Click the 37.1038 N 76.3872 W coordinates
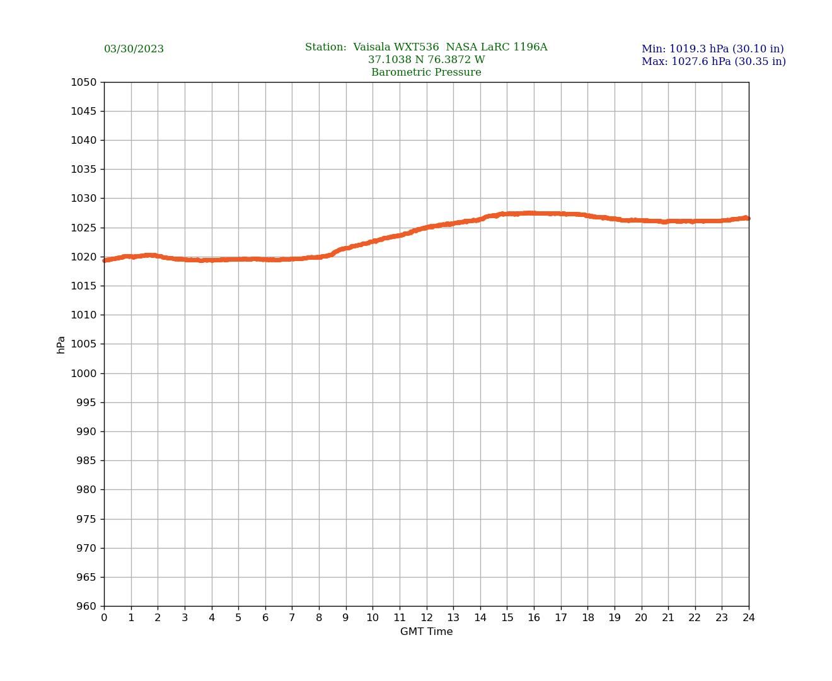Image resolution: width=832 pixels, height=681 pixels. tap(426, 60)
